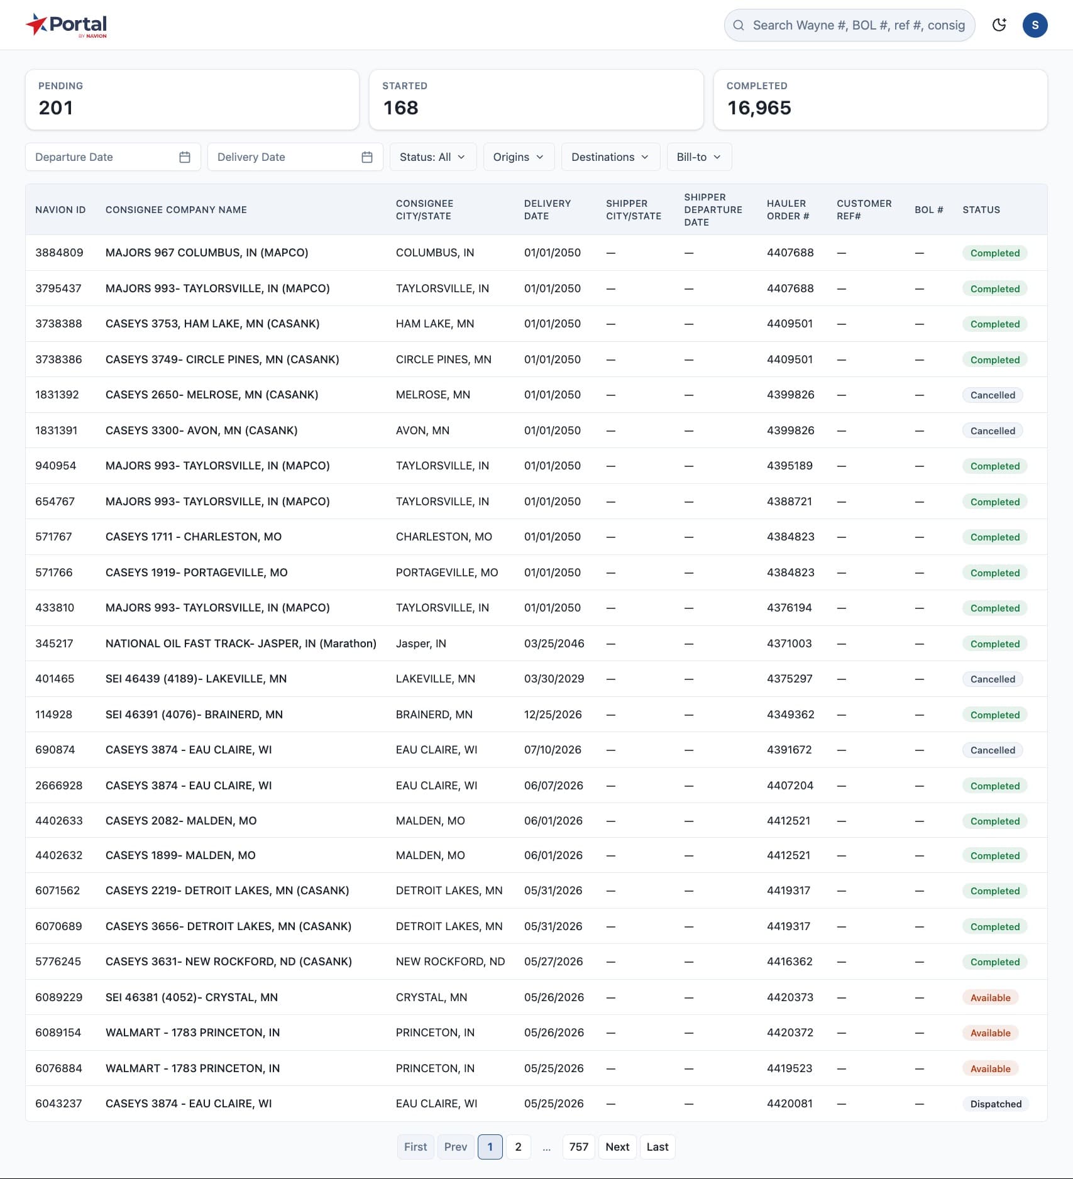Open CASEYS 3300- AVON, MN row
The image size is (1073, 1179).
(x=536, y=430)
